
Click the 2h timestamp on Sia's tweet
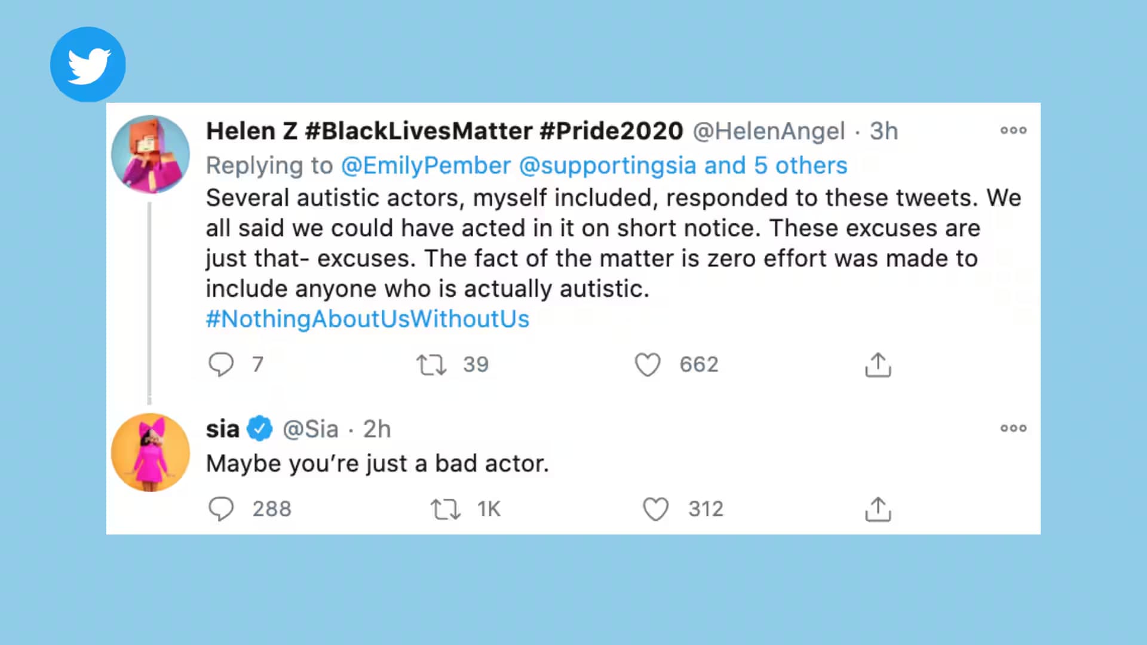pyautogui.click(x=377, y=429)
